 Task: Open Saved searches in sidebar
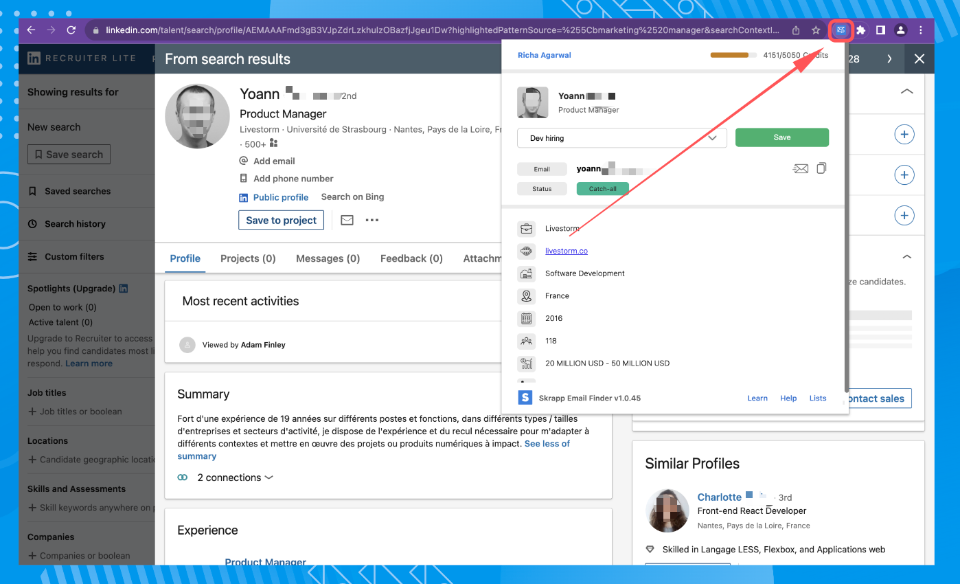69,191
